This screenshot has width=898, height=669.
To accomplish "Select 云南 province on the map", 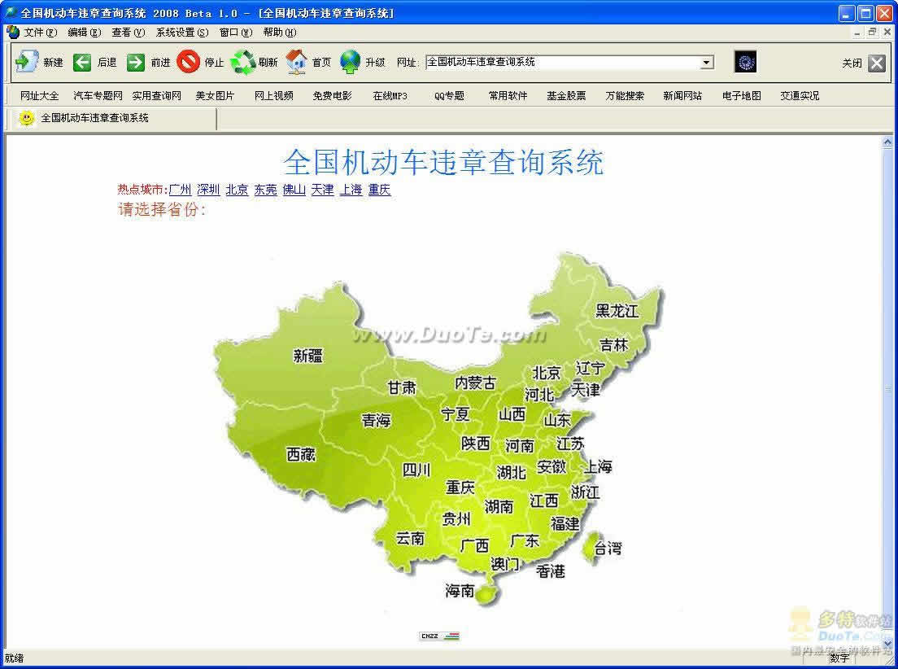I will coord(410,538).
